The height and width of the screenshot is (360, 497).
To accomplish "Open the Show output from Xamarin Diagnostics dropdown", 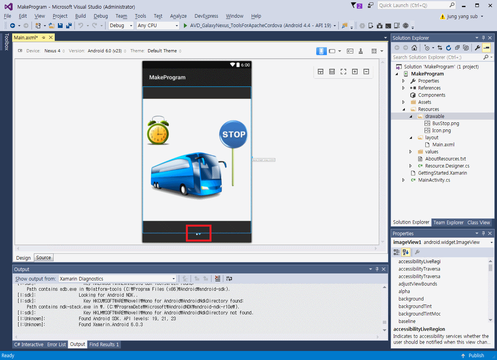I will (117, 279).
